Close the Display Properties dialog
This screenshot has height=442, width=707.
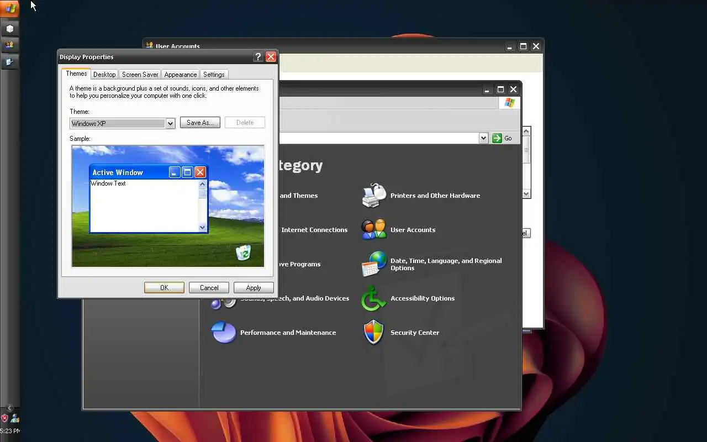point(271,57)
